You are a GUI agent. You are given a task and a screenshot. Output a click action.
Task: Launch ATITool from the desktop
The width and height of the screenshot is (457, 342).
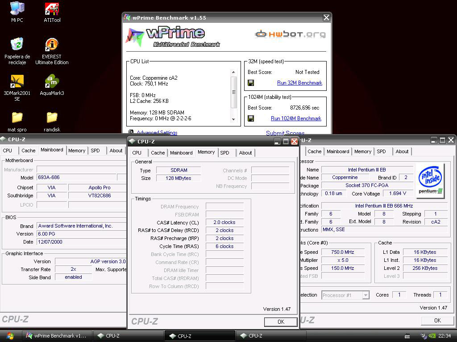click(52, 12)
